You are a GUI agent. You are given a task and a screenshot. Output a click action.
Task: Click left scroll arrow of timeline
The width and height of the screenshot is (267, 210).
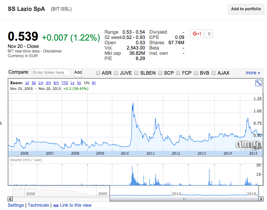10,199
